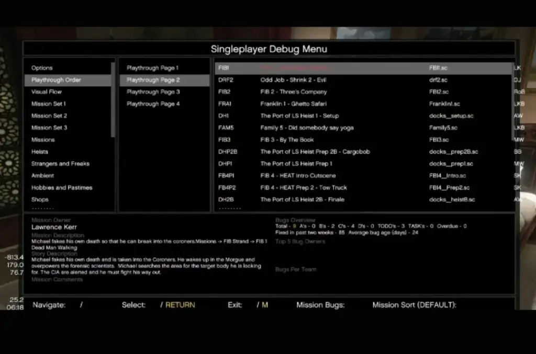
Task: Open Visual Flow menu entry
Action: [47, 92]
